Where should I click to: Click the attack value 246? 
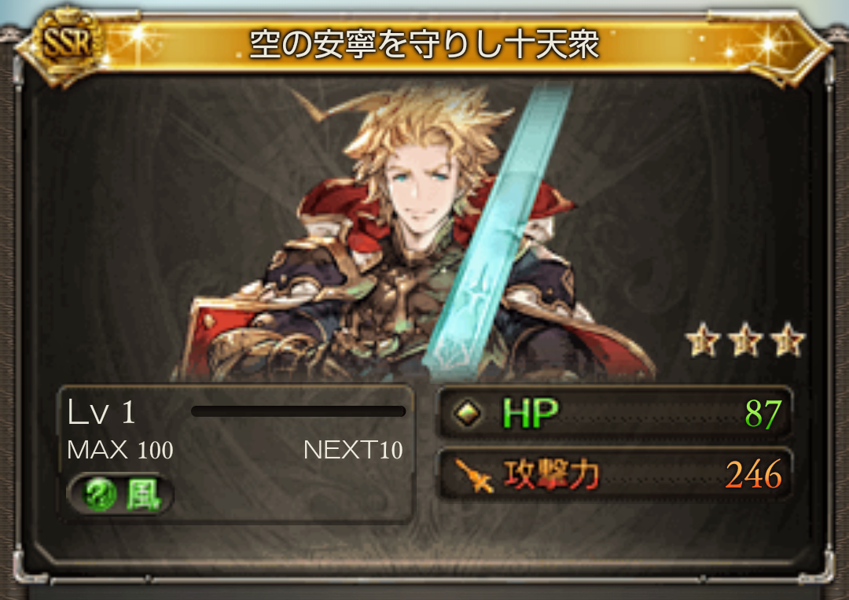(x=754, y=475)
